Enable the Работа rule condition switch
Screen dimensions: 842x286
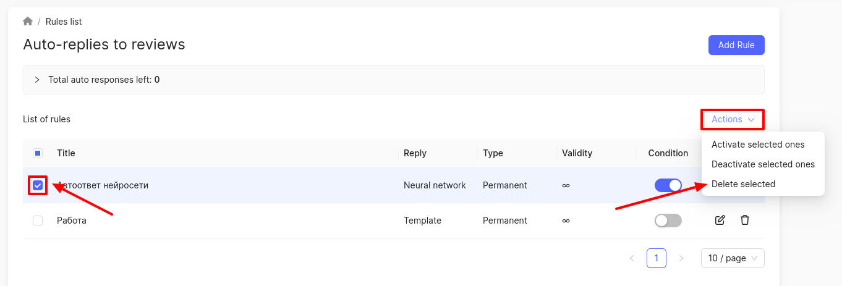click(x=668, y=221)
